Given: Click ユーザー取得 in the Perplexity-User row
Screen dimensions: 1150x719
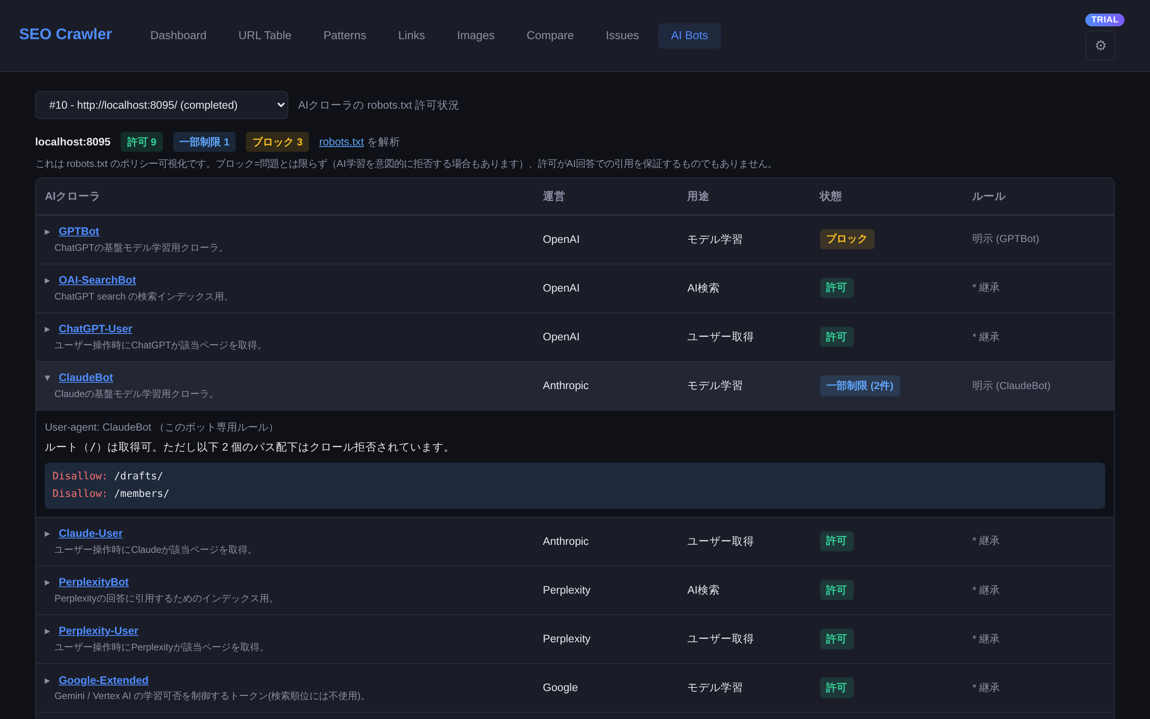Looking at the screenshot, I should click(720, 639).
